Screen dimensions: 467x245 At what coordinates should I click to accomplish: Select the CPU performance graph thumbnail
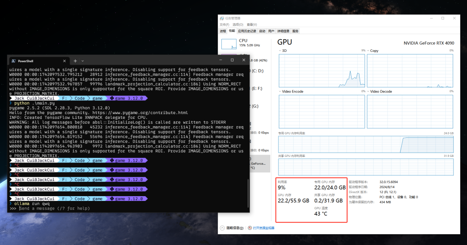[229, 44]
